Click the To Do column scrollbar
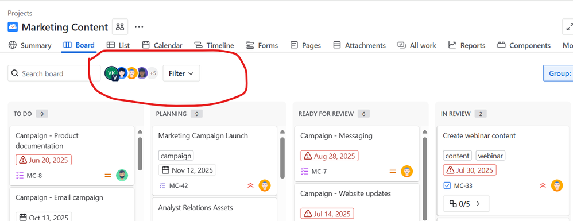Viewport: 573px width, 221px height. click(140, 153)
